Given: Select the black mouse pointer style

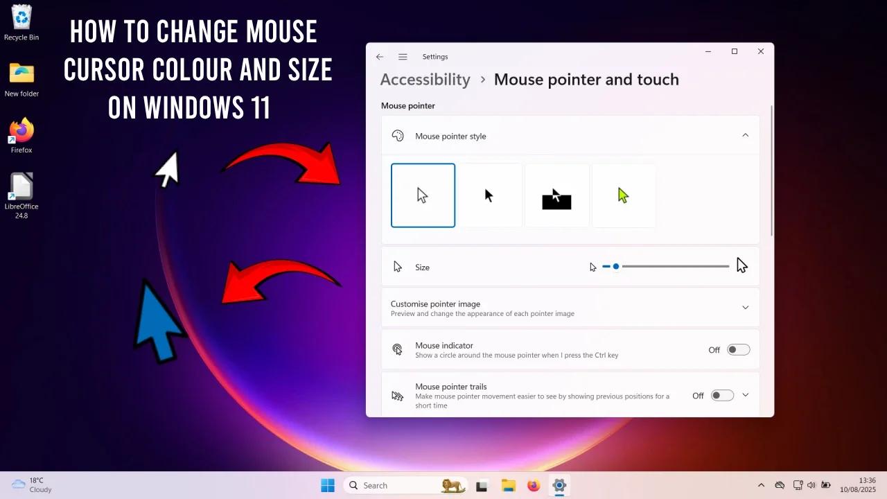Looking at the screenshot, I should 489,195.
